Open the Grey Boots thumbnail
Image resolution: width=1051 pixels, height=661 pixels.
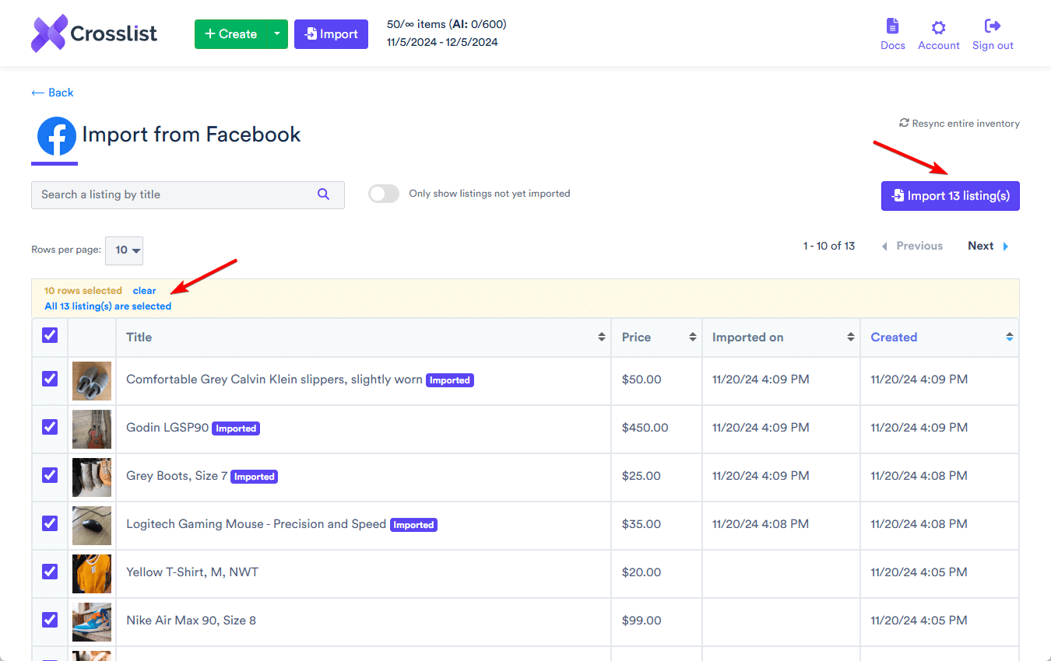click(x=92, y=477)
